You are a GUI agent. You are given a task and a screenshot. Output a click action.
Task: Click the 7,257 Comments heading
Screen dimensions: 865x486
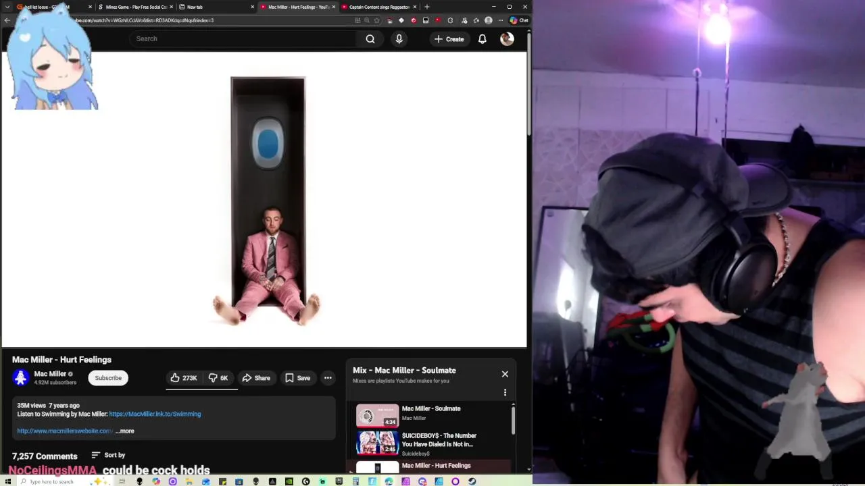coord(45,456)
